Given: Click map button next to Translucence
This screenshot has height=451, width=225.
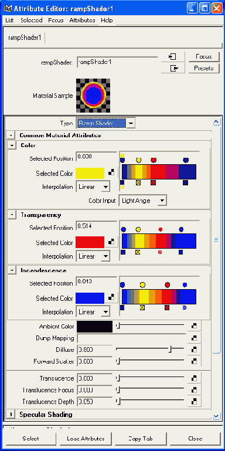Looking at the screenshot, I should [195, 378].
